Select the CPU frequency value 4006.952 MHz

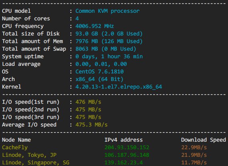[x=94, y=26]
